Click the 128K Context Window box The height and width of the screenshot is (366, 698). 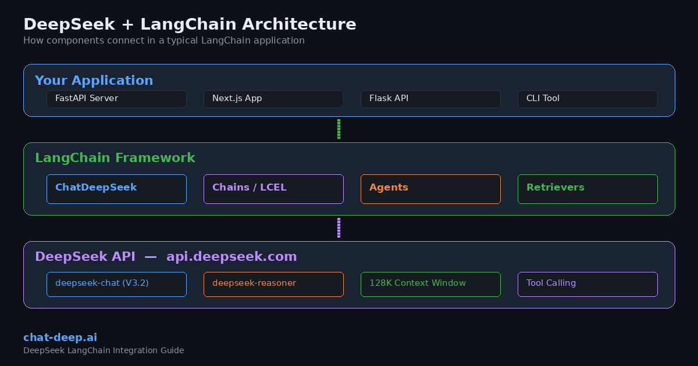pyautogui.click(x=430, y=284)
